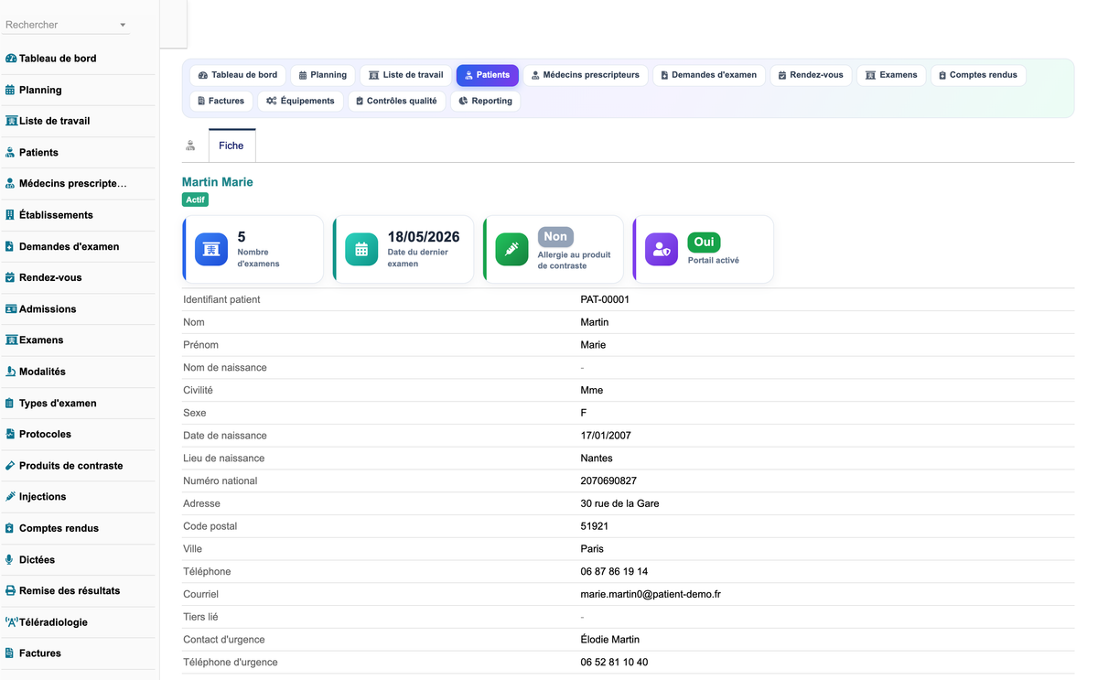1098x680 pixels.
Task: Click the Examens sidebar icon
Action: tap(11, 340)
